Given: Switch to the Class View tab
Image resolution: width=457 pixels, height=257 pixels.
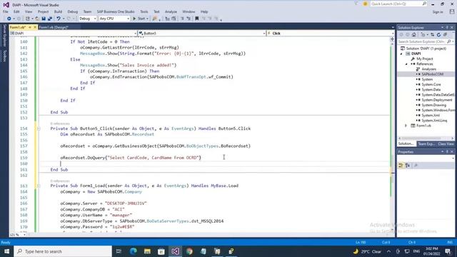Looking at the screenshot, I should (446, 144).
